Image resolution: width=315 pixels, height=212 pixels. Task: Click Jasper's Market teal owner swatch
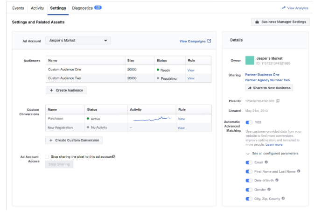pos(250,61)
